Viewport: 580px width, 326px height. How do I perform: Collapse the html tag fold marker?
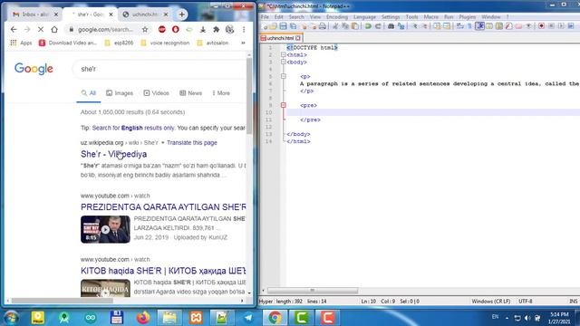(x=284, y=54)
